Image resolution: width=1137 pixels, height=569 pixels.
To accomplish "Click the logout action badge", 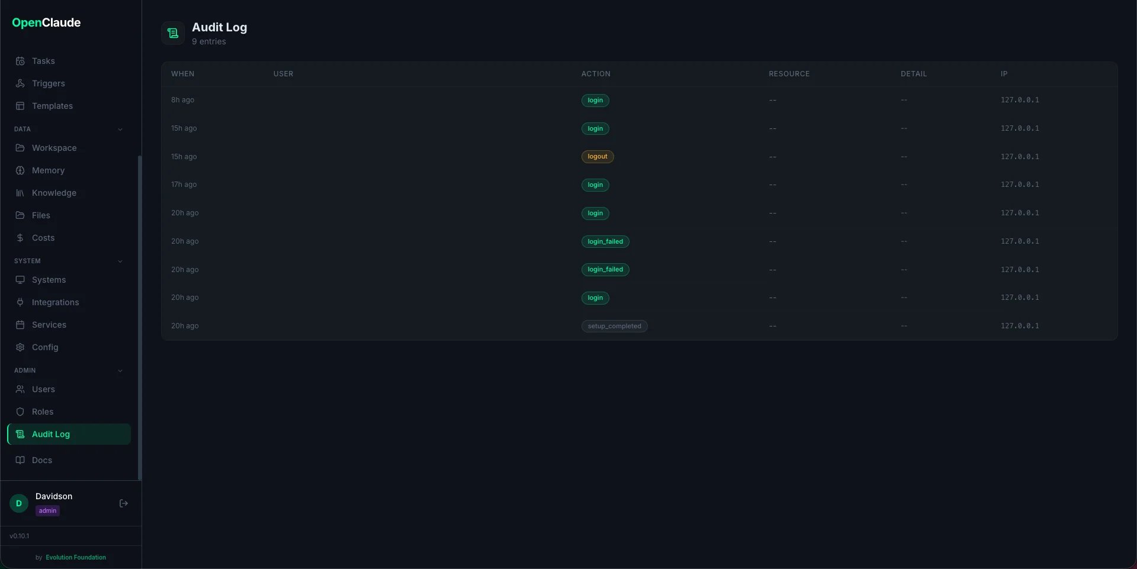I will [x=598, y=157].
